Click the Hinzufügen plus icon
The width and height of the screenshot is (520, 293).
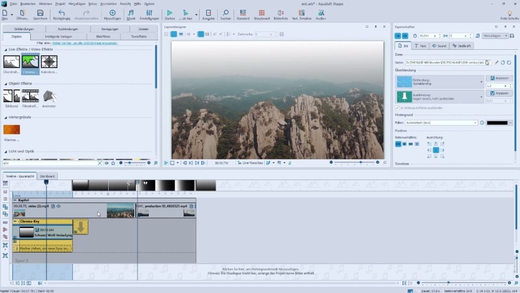tap(112, 14)
